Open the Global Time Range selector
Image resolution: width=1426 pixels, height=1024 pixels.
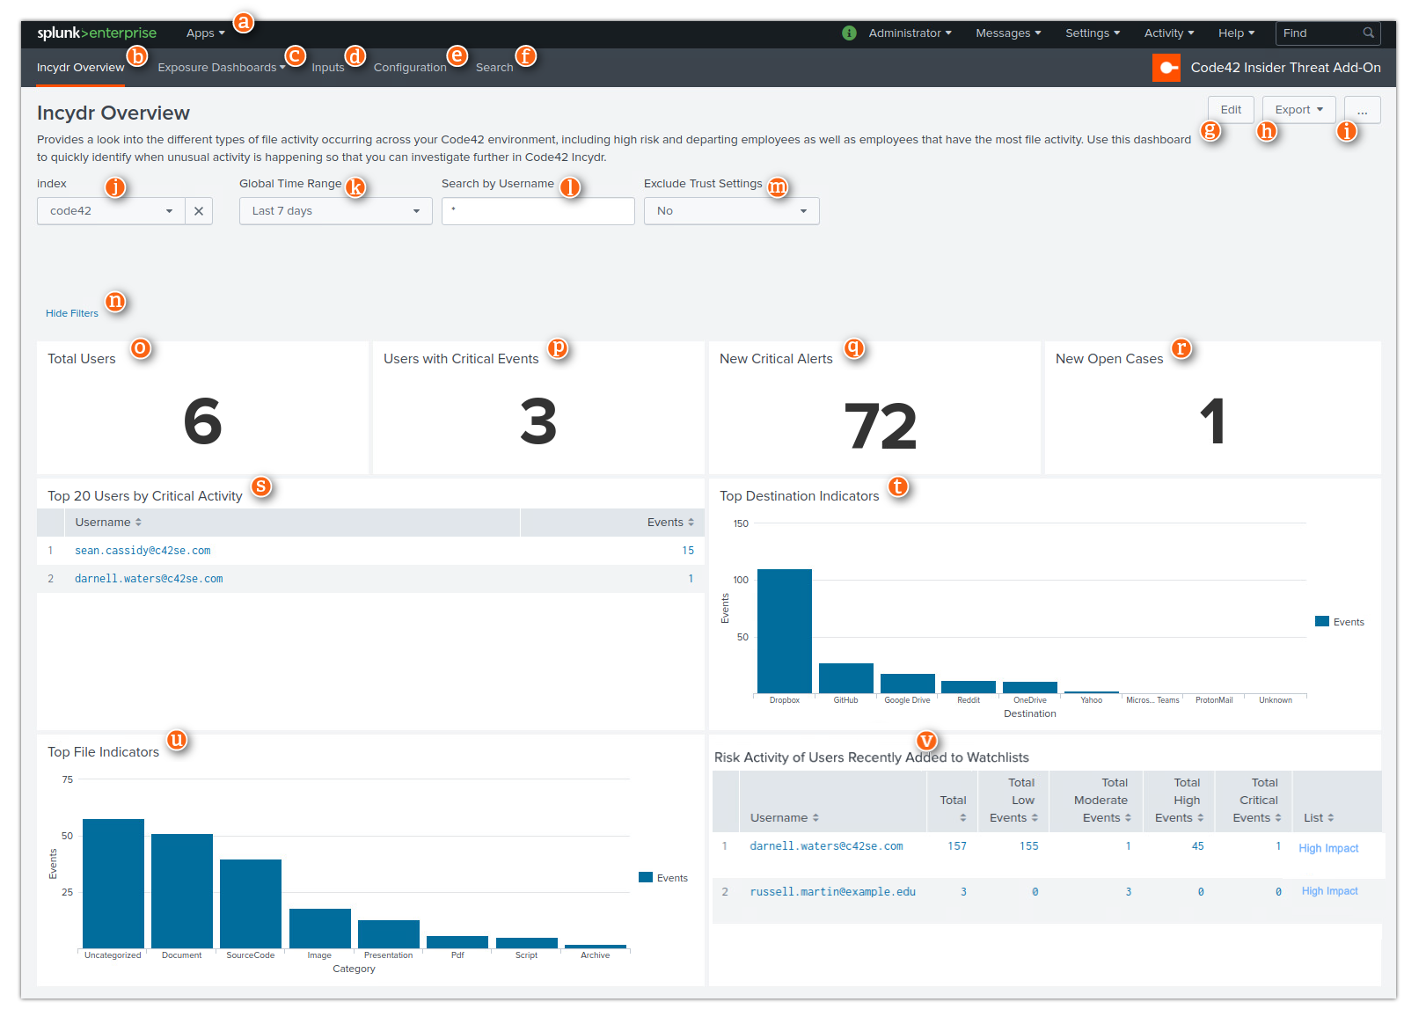[334, 210]
